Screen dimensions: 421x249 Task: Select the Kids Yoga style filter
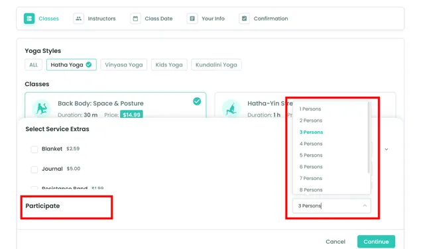(169, 65)
